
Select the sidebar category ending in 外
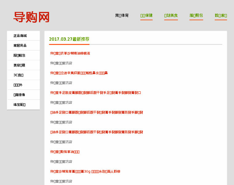coord(24,85)
